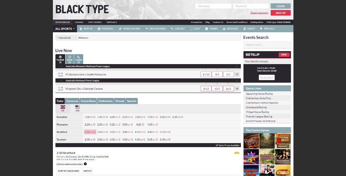Open the Darts section

[x=249, y=29]
